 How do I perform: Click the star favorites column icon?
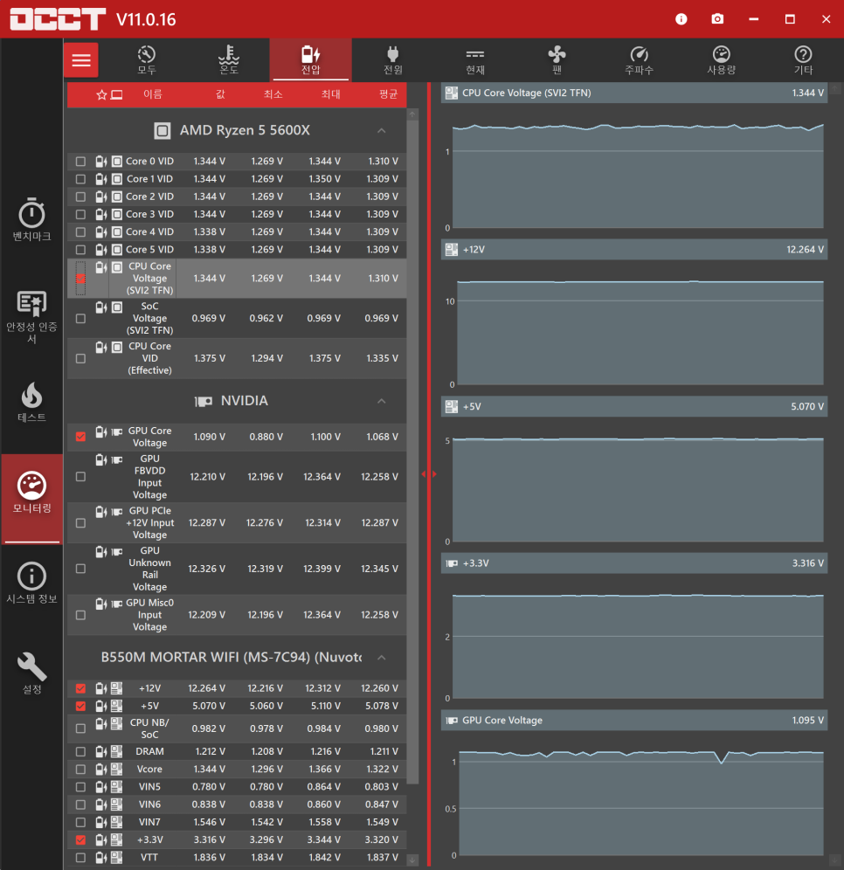click(101, 95)
